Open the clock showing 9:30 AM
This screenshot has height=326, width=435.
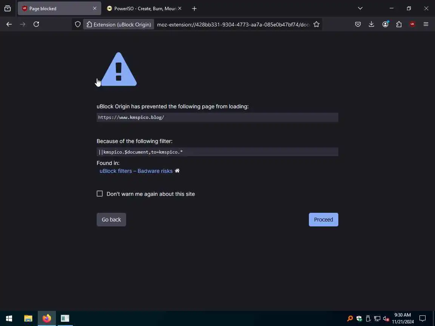click(x=403, y=318)
